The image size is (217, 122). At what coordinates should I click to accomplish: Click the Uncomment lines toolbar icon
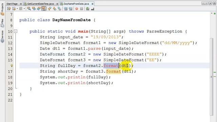pyautogui.click(x=93, y=9)
